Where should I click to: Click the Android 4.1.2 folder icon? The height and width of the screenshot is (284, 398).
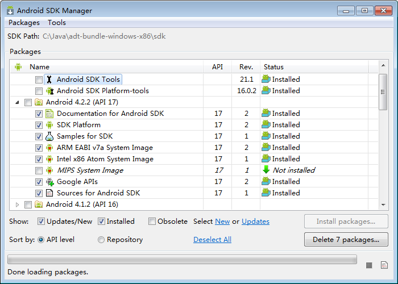click(39, 204)
